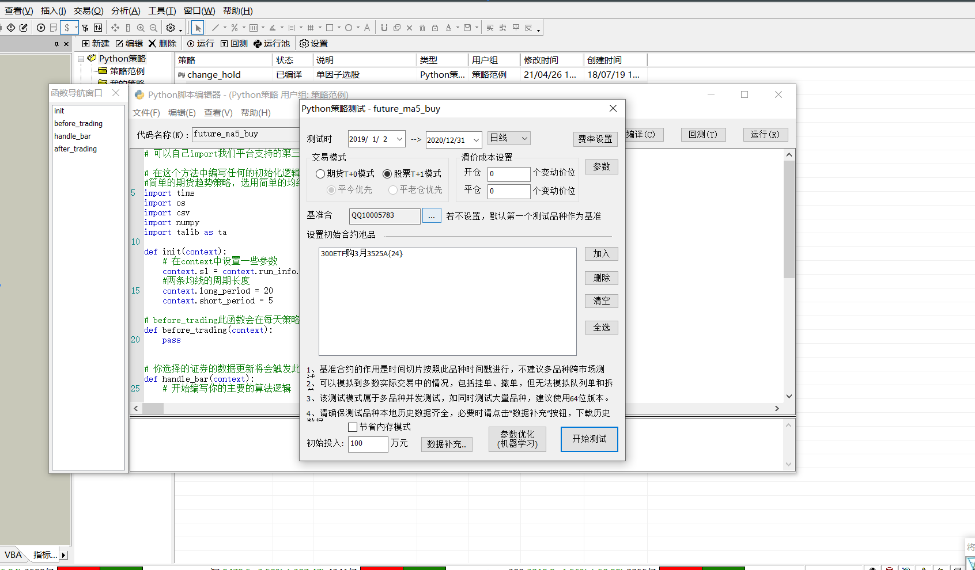Open the rectangle tool dropdown arrow

point(339,28)
